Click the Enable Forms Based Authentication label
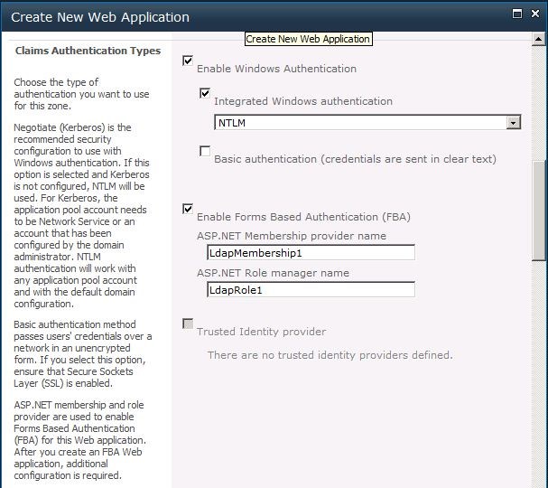The image size is (548, 488). point(303,217)
